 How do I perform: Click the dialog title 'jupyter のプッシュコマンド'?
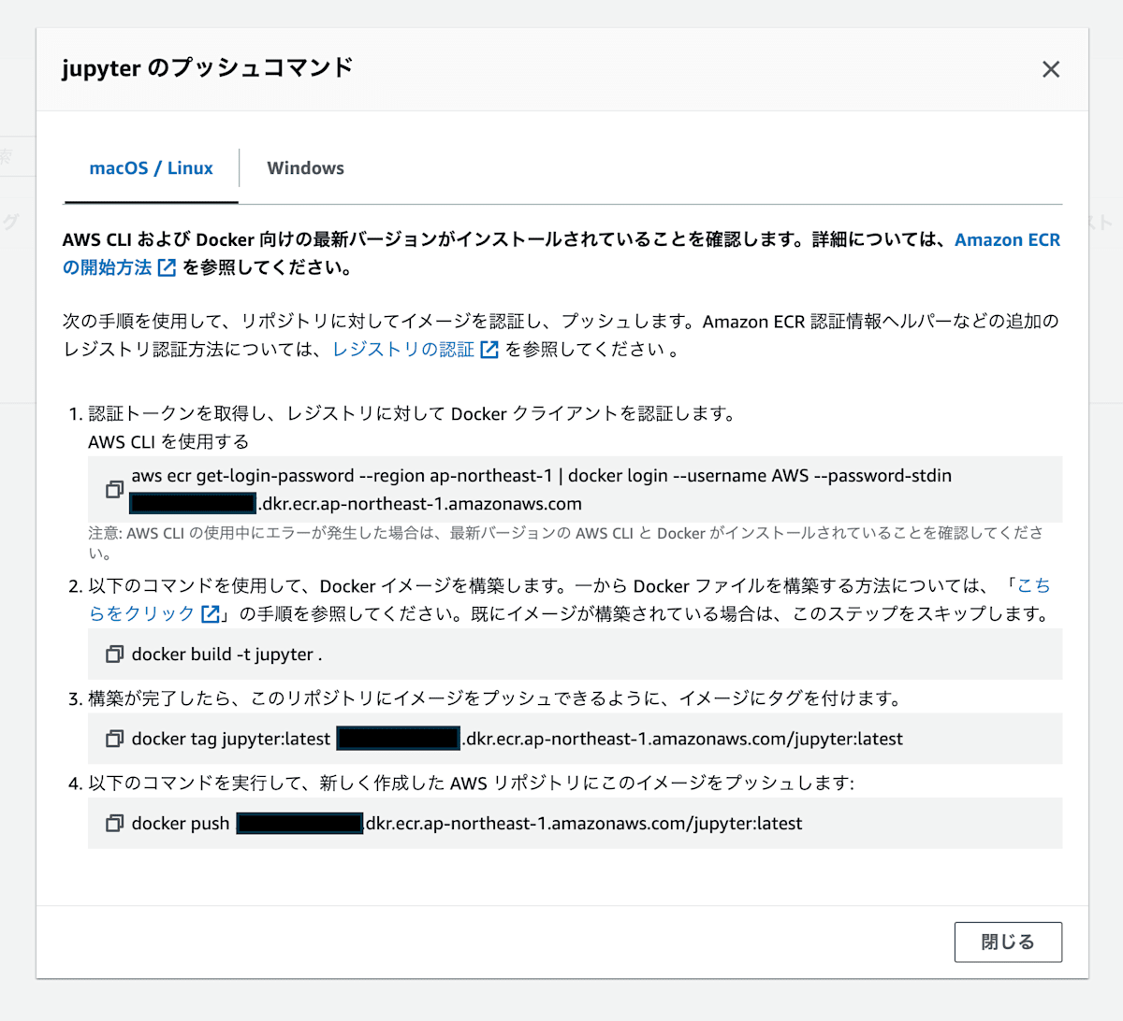coord(208,68)
